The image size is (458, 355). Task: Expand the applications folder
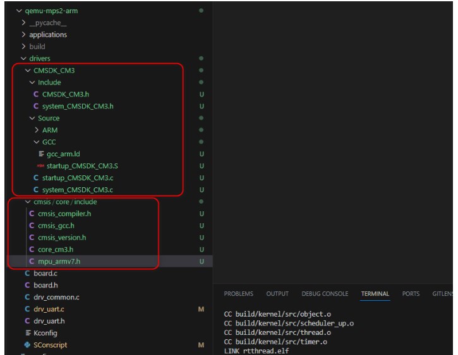coord(23,35)
